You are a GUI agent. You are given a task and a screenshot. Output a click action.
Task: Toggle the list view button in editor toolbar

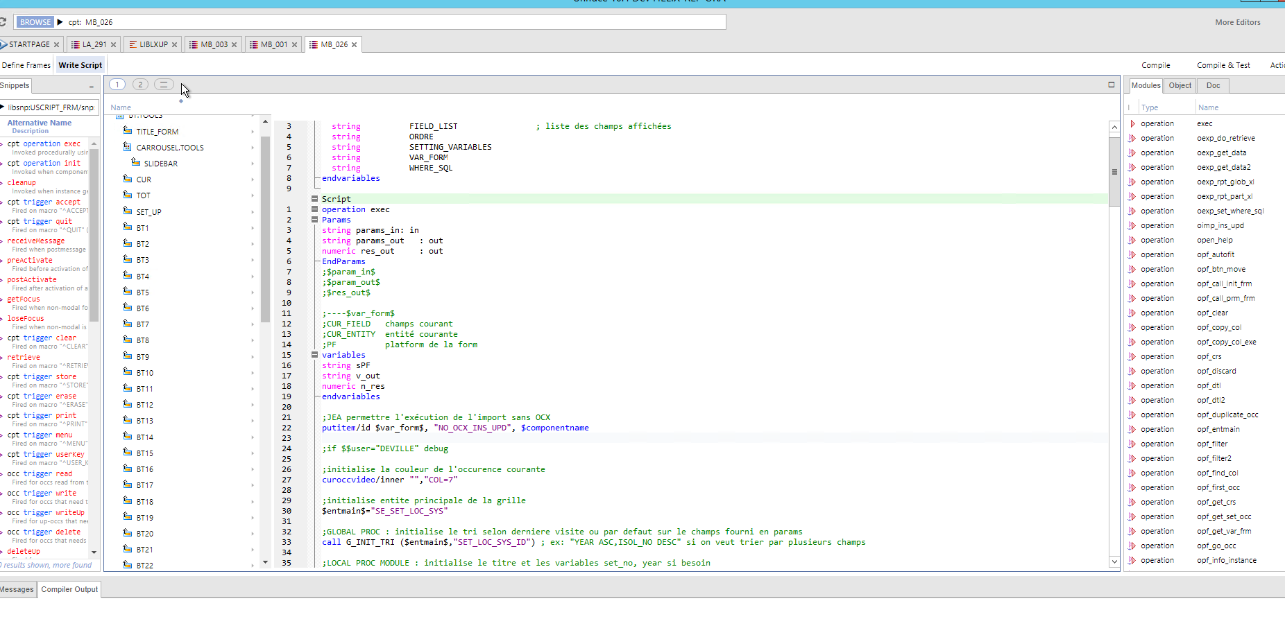pyautogui.click(x=163, y=85)
